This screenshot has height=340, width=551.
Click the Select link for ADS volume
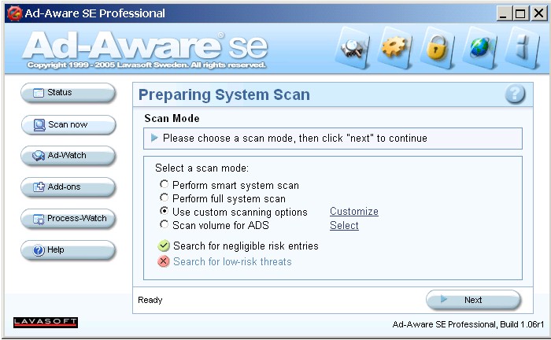(344, 226)
